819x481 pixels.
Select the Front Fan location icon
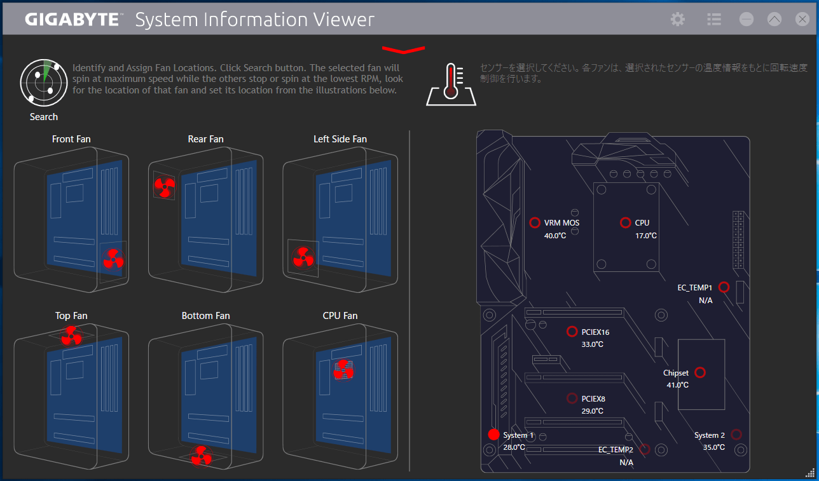(113, 259)
